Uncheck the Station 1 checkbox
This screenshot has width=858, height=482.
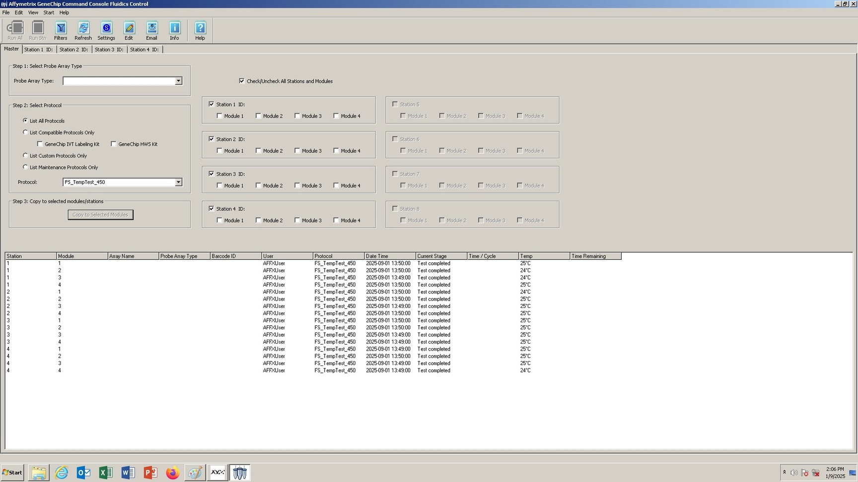pyautogui.click(x=212, y=104)
